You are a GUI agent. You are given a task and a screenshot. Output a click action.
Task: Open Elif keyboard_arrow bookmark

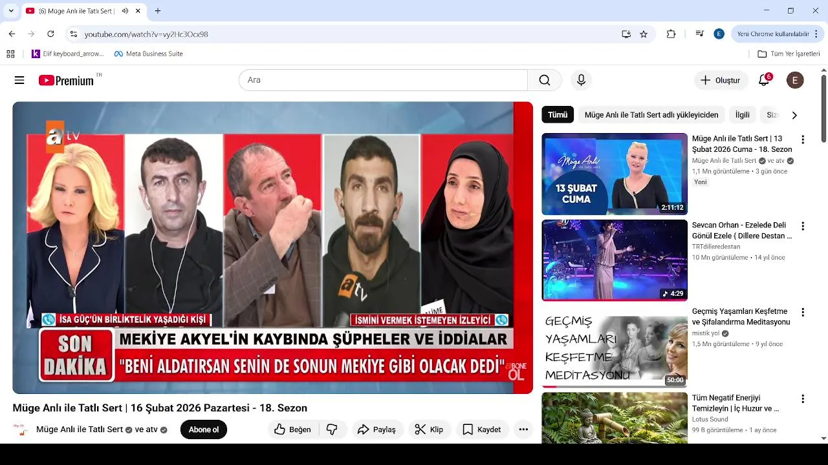[x=68, y=54]
